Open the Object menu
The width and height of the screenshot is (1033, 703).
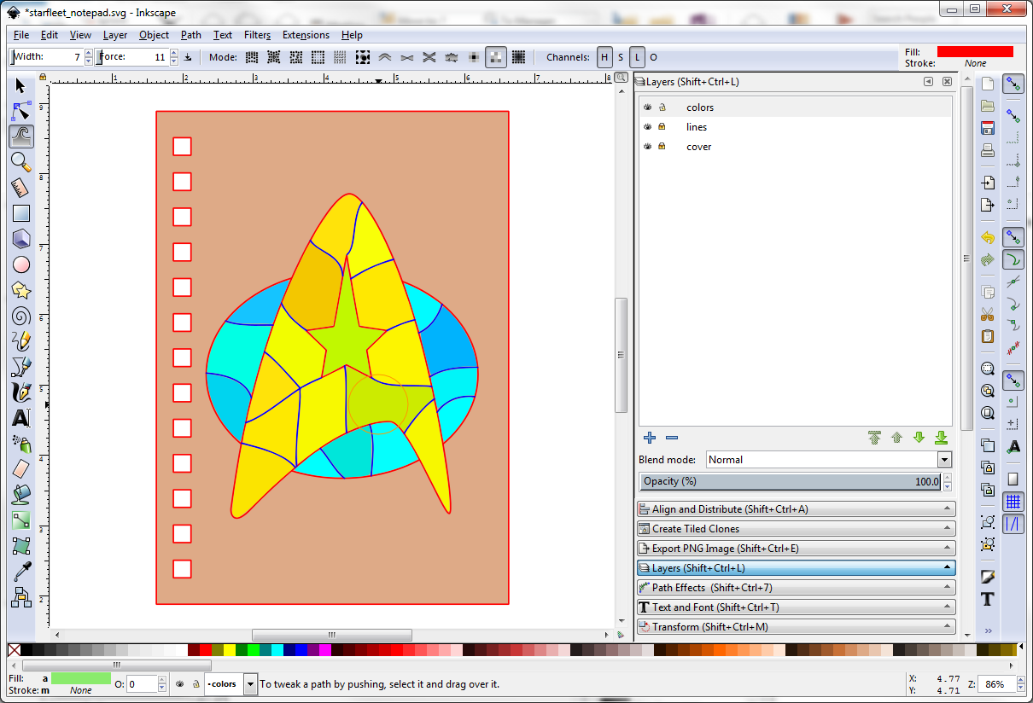coord(154,35)
